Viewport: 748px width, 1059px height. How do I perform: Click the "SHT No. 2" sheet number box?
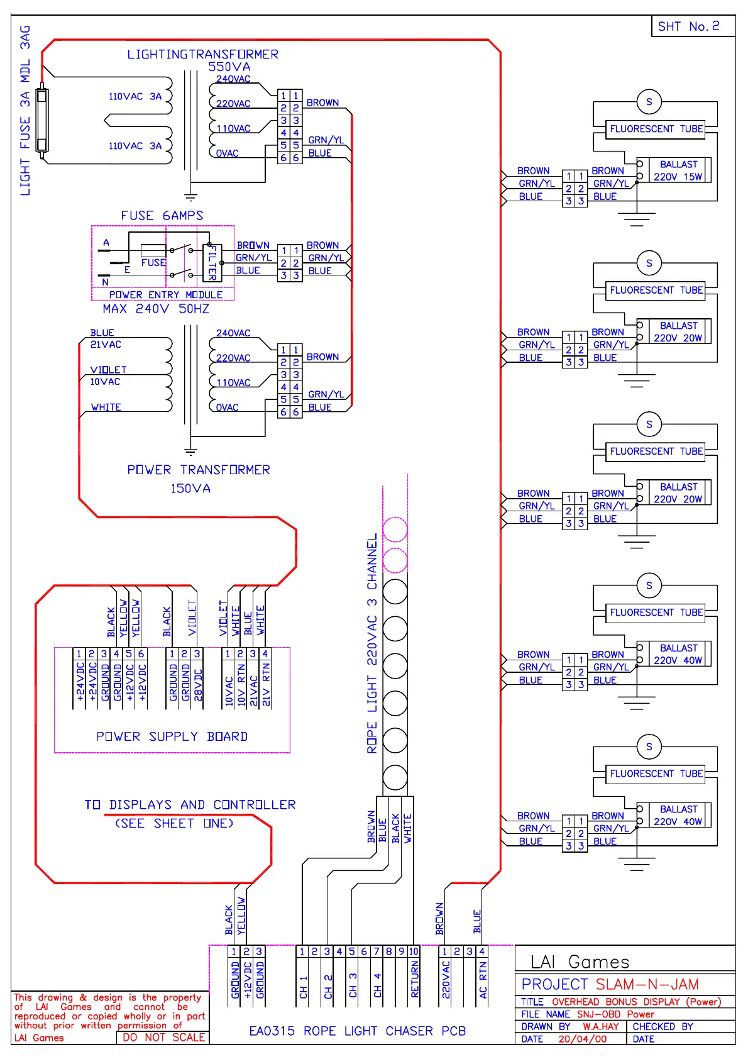pos(693,26)
